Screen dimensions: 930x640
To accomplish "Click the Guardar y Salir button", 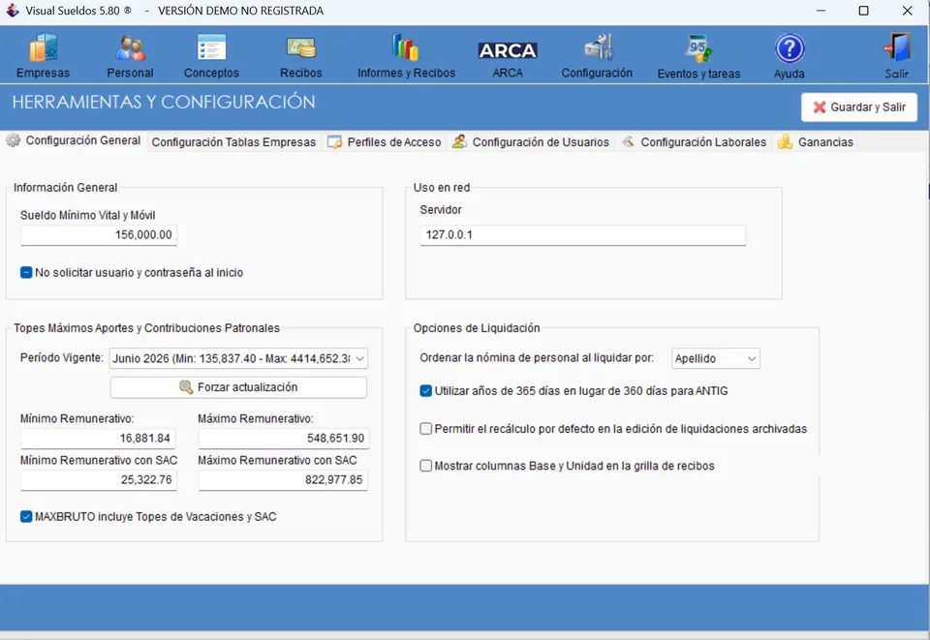I will click(859, 107).
